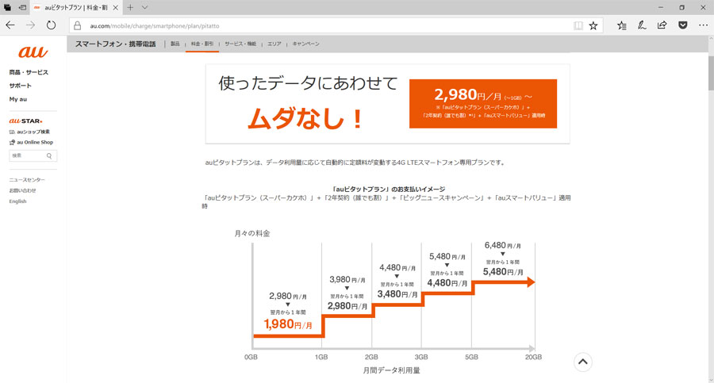Click the 5,480円/月 bold price in chart
This screenshot has width=714, height=383.
[503, 272]
